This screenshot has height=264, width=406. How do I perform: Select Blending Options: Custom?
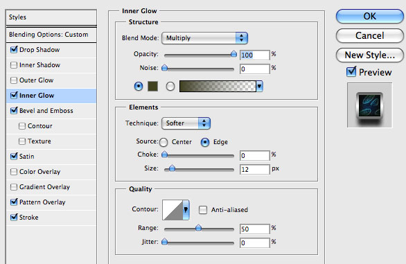coord(51,35)
